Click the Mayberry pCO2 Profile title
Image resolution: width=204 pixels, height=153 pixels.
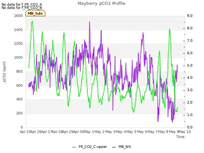(101, 4)
